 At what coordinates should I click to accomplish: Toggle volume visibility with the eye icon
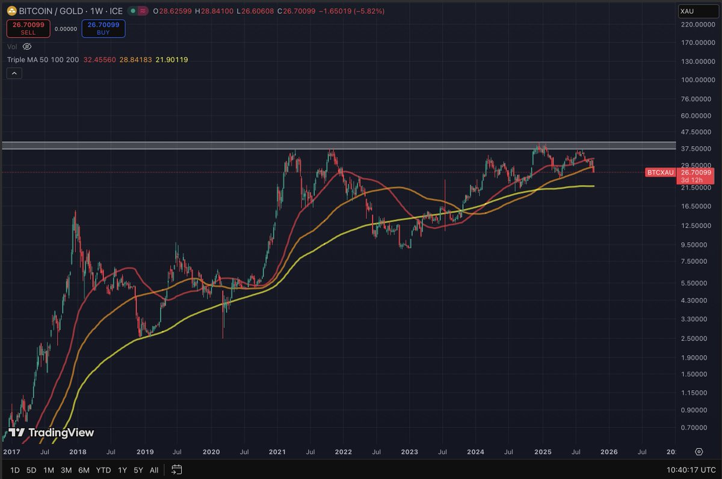pos(26,46)
